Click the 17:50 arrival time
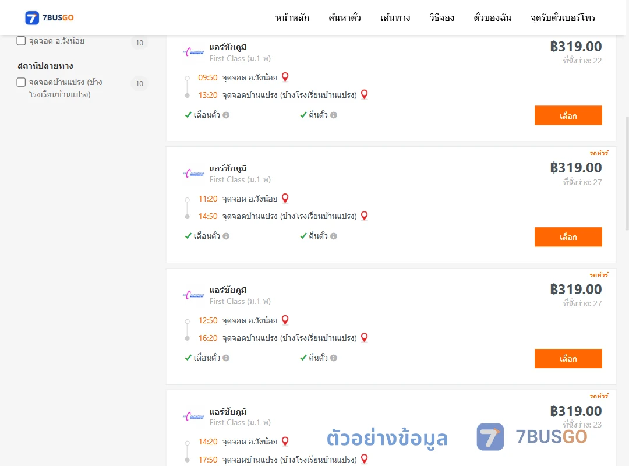 pos(208,460)
